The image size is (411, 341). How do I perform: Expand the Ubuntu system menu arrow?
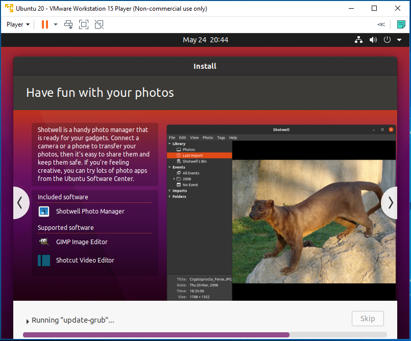tap(399, 40)
